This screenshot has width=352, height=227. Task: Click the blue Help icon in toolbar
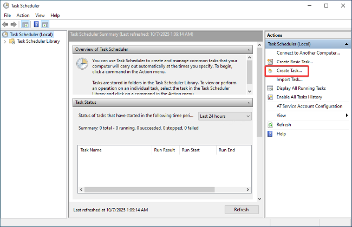36,24
